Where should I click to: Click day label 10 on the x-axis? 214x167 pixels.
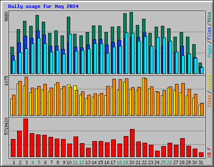69,162
